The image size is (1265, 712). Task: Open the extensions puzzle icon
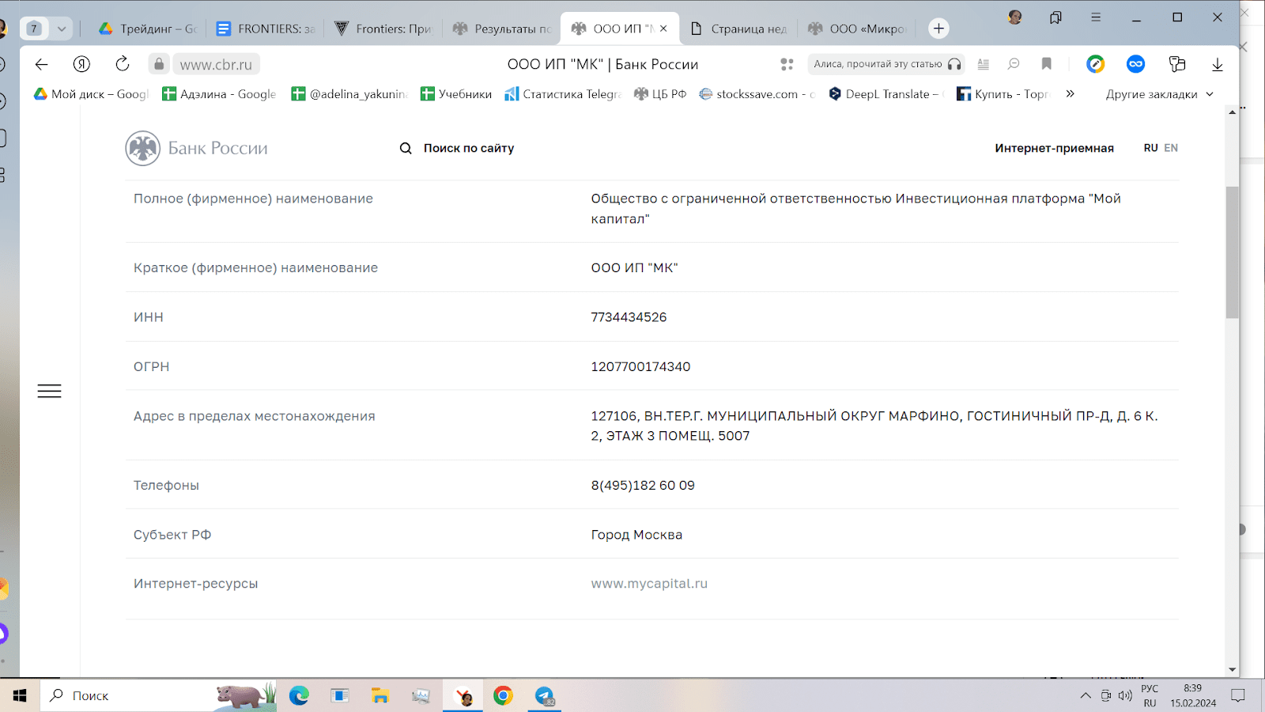click(x=1177, y=64)
